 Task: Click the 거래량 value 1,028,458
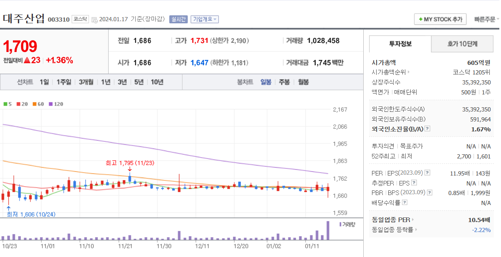(x=323, y=41)
